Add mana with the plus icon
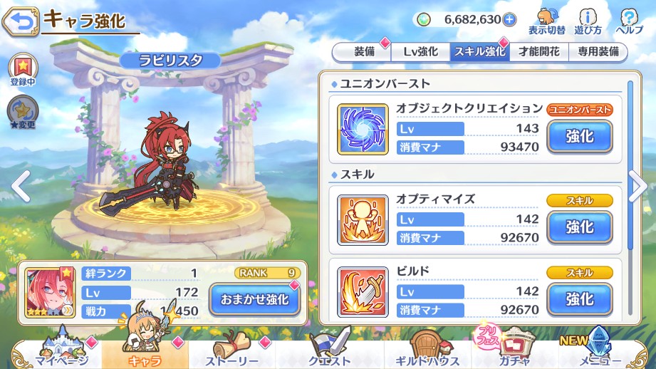656x369 pixels. click(x=509, y=20)
